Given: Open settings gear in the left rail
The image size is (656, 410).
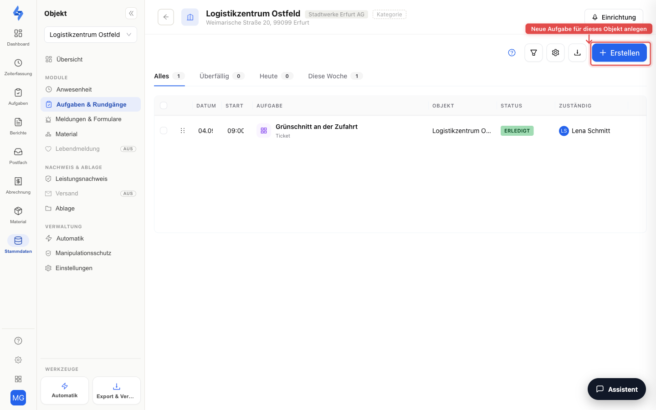Looking at the screenshot, I should point(18,360).
